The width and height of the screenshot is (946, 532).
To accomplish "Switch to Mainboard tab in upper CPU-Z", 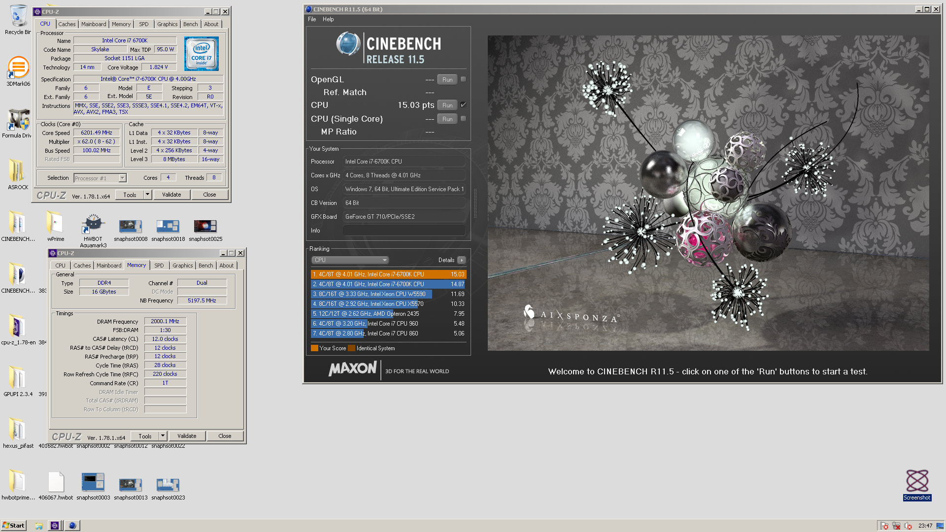I will coord(94,24).
